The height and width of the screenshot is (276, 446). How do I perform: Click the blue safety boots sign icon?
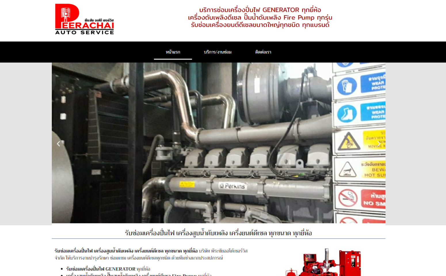click(347, 113)
